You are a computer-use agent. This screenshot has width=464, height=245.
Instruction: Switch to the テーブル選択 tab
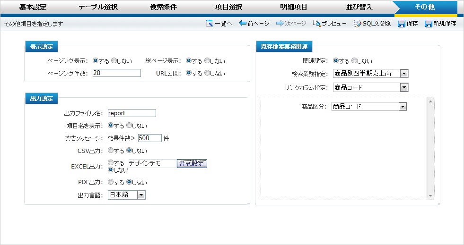tap(98, 7)
